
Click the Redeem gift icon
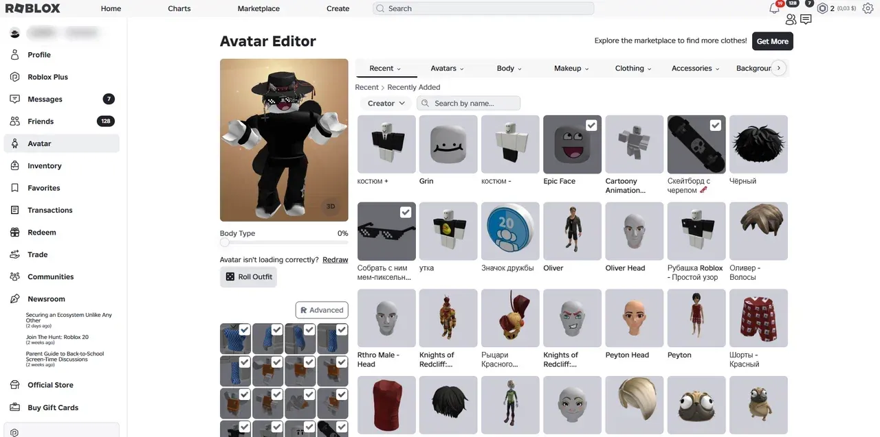pos(15,233)
